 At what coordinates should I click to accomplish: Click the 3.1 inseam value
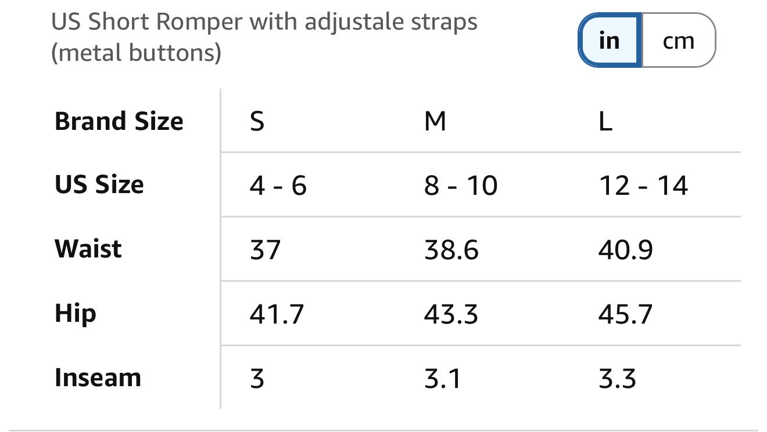click(x=443, y=379)
